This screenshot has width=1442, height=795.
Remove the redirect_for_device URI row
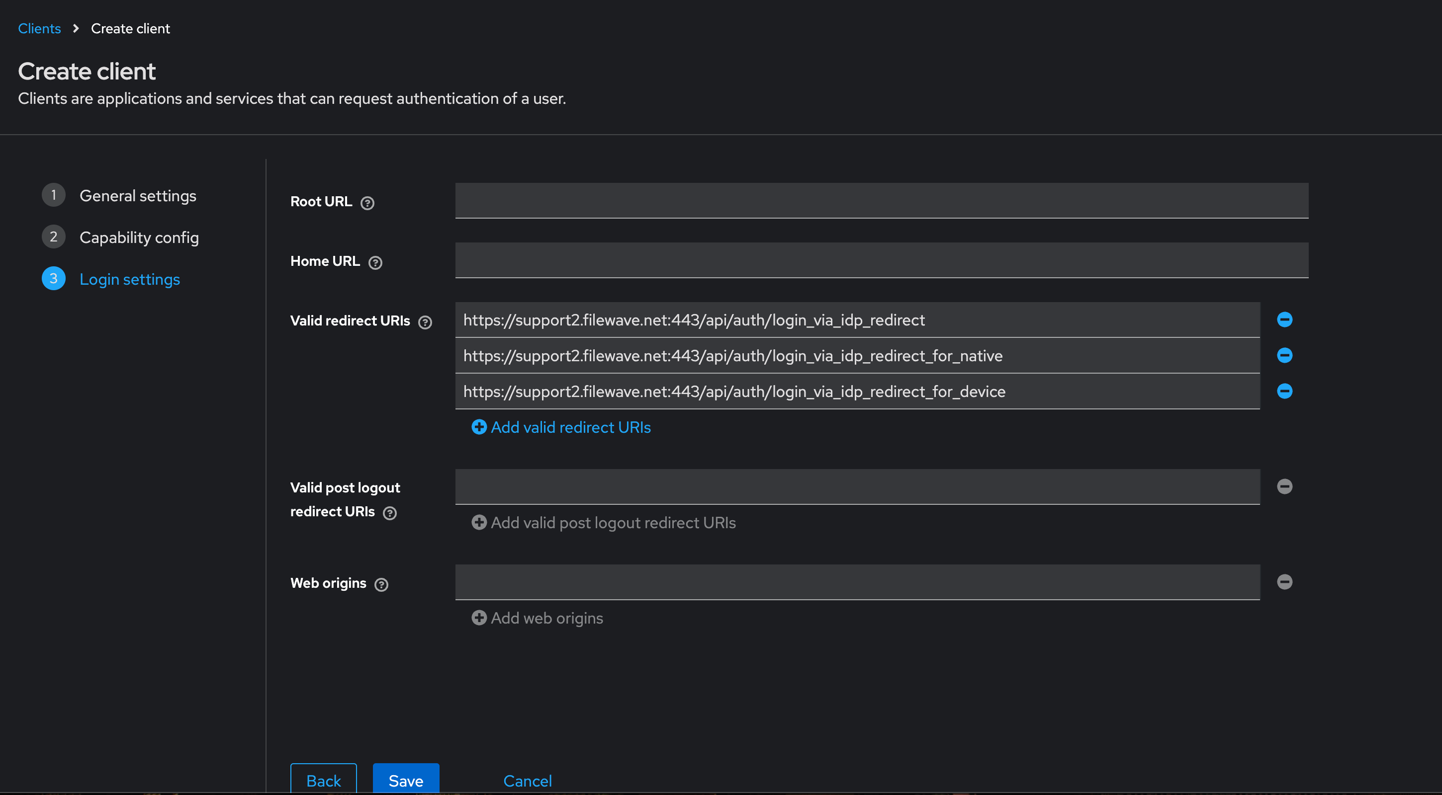(x=1285, y=391)
